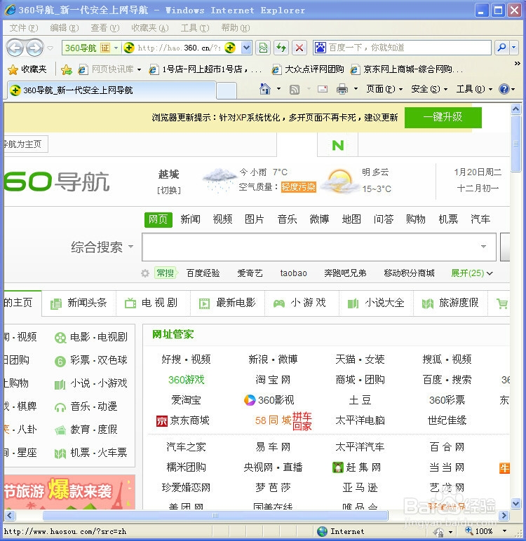Click the 赶集网 icon link

(337, 467)
